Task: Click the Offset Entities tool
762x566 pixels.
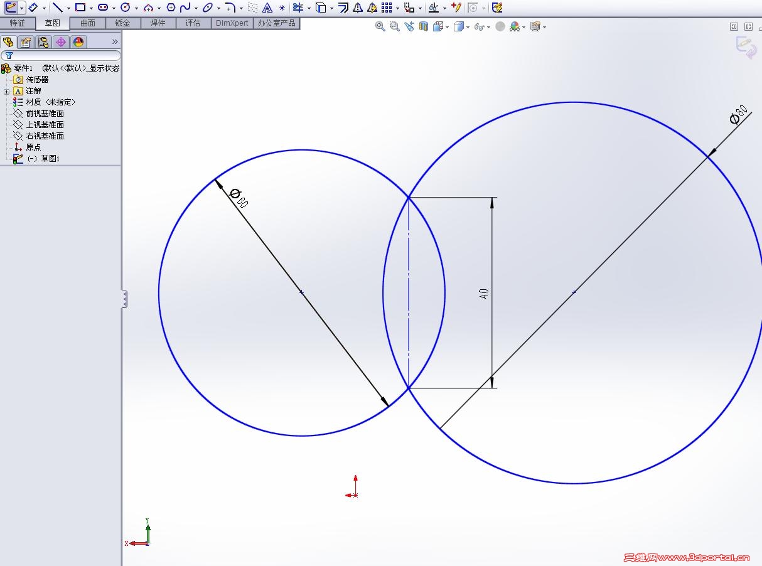Action: pos(343,8)
